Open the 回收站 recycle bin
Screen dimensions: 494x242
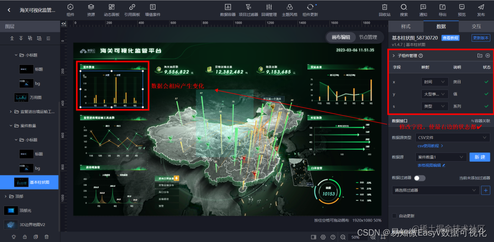click(385, 10)
